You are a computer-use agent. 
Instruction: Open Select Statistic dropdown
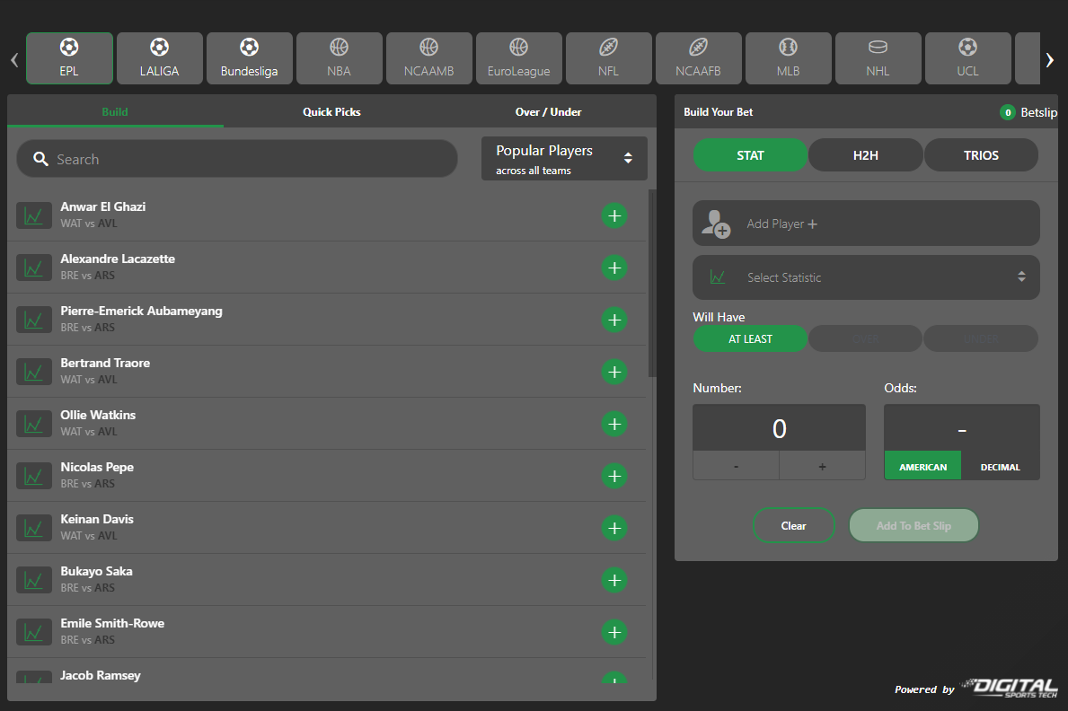866,277
